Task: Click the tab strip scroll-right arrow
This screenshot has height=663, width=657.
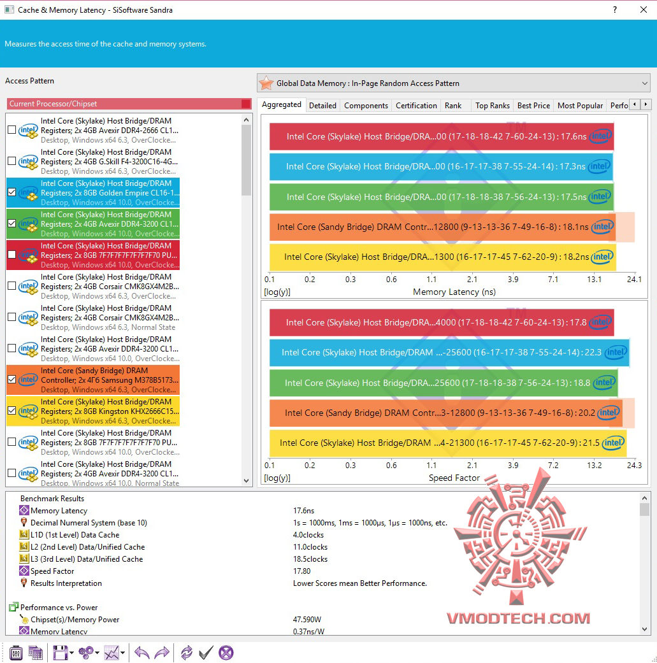Action: (x=646, y=104)
